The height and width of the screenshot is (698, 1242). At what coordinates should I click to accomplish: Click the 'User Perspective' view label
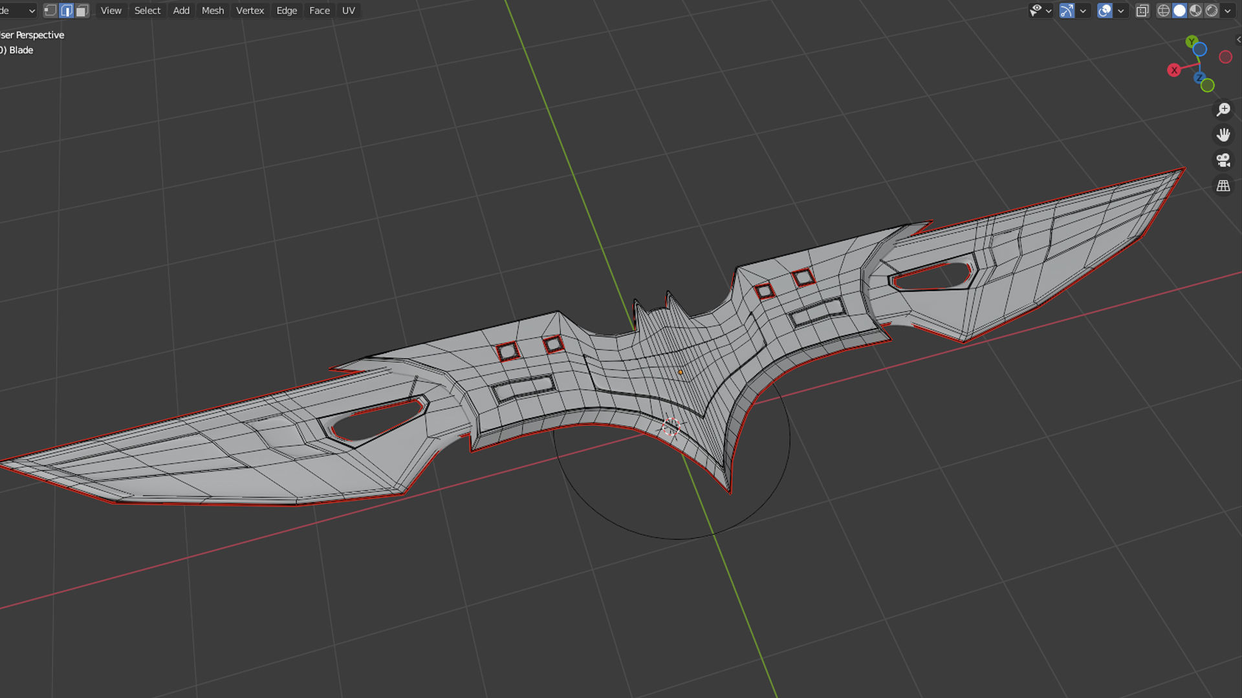pyautogui.click(x=32, y=35)
